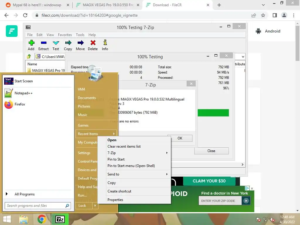This screenshot has width=300, height=225.
Task: Go back in Chrome
Action: pos(6,15)
